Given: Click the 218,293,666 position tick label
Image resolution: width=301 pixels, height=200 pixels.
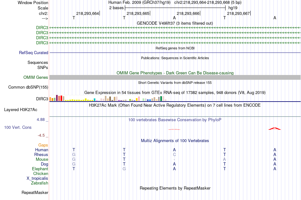Looking at the screenshot, I should click(x=188, y=13).
